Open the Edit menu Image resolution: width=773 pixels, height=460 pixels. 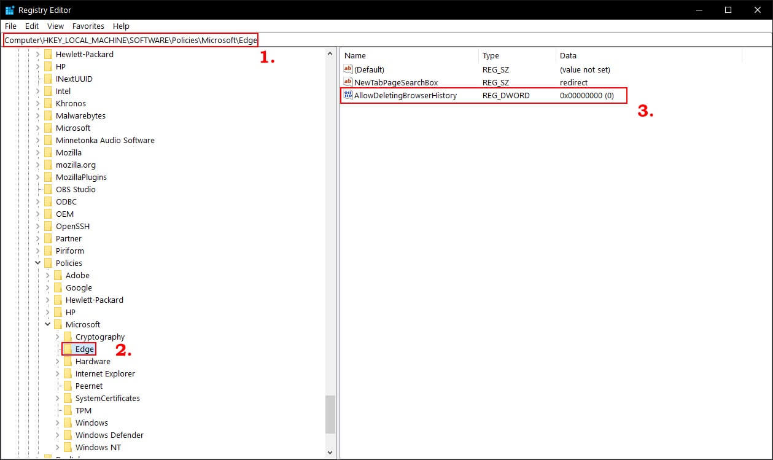(x=32, y=26)
